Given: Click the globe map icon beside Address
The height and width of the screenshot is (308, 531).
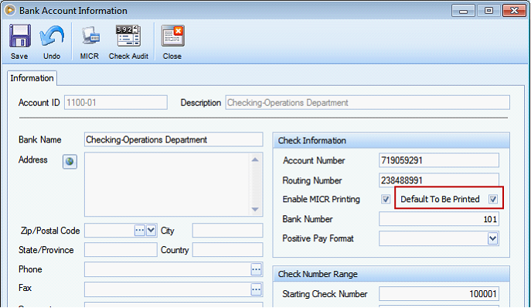Looking at the screenshot, I should [x=70, y=162].
